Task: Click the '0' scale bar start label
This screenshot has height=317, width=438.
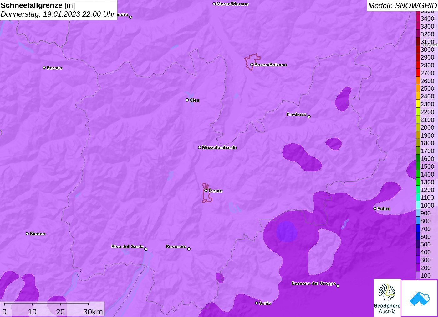Action: point(4,312)
